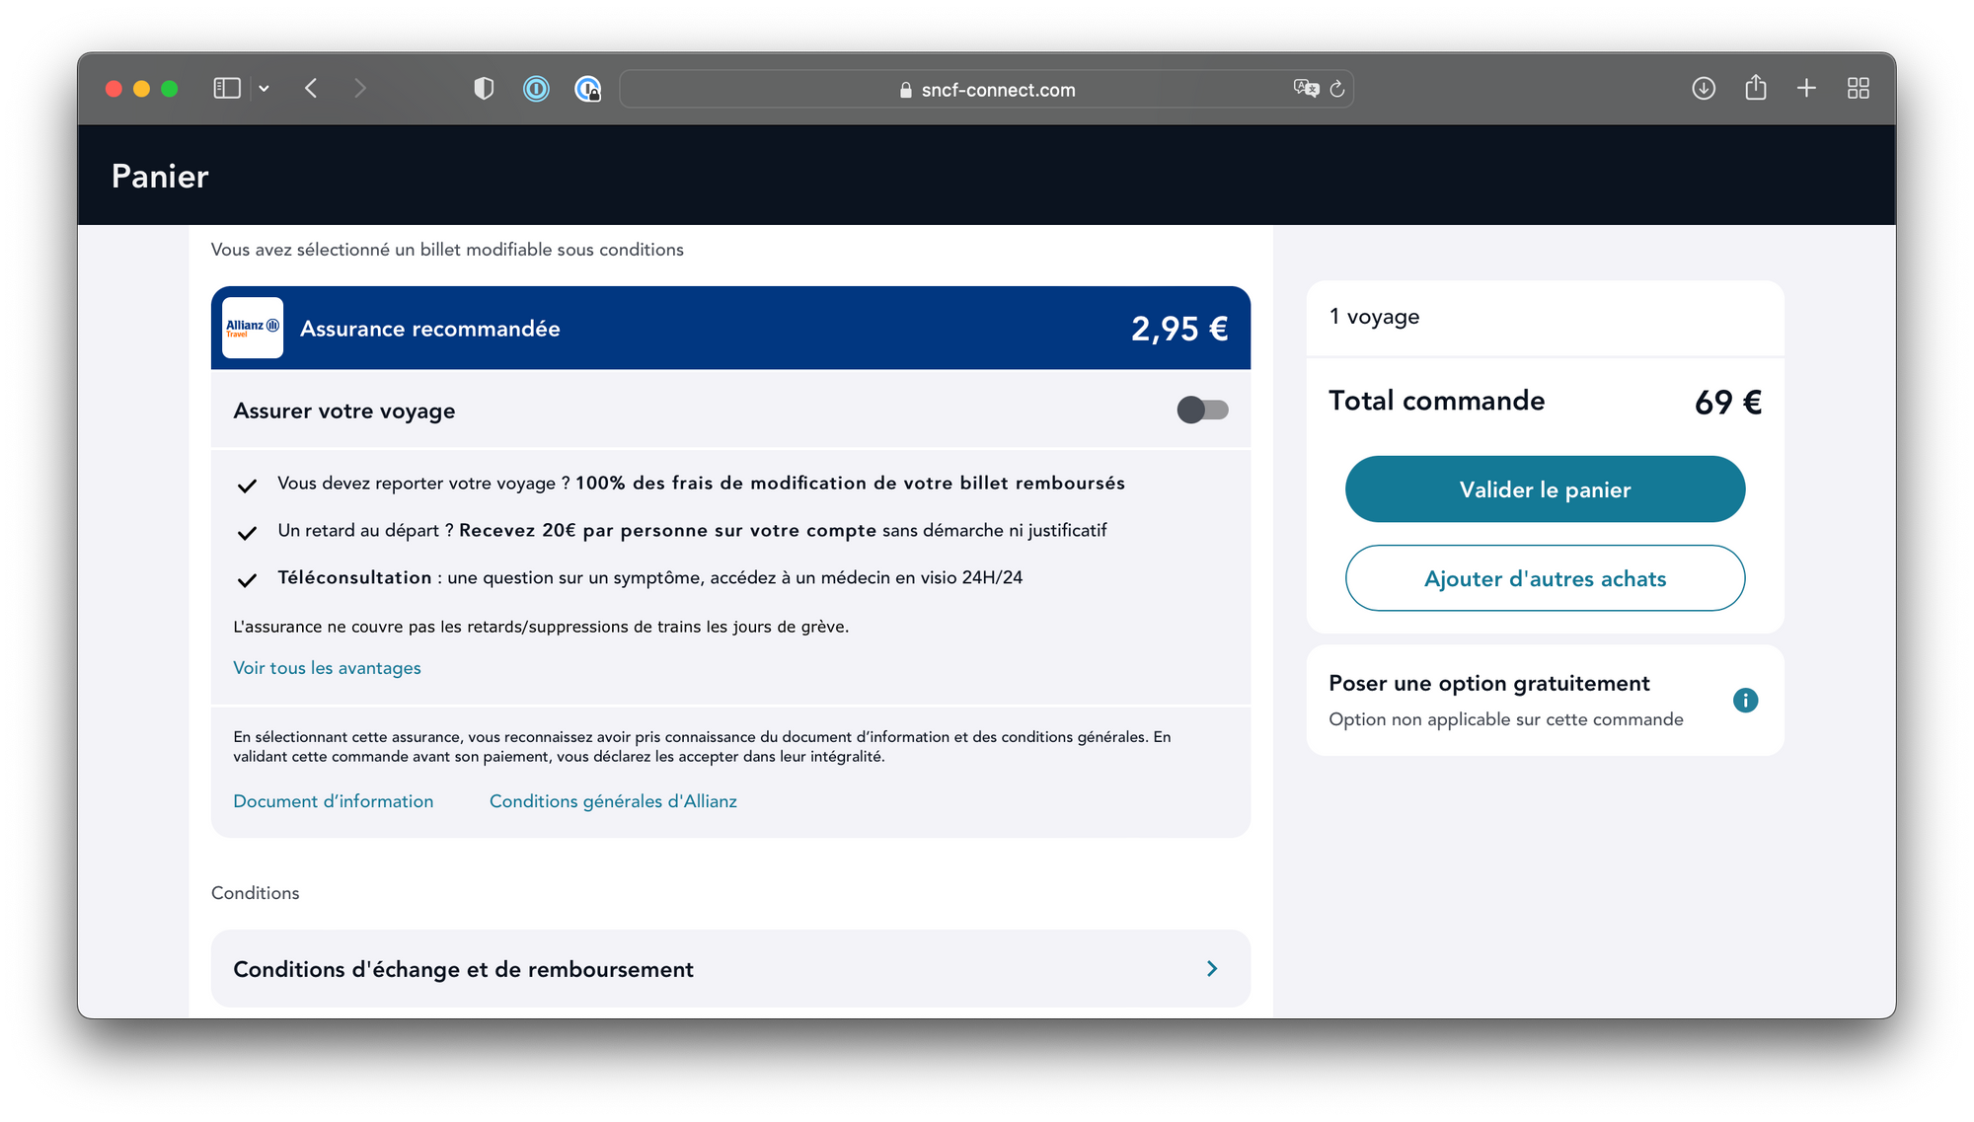Click the info icon beside 'Poser une option gratuitement'

[x=1745, y=701]
